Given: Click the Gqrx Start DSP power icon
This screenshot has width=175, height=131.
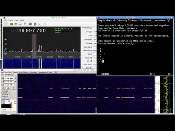Looking at the screenshot, I should pos(7,24).
